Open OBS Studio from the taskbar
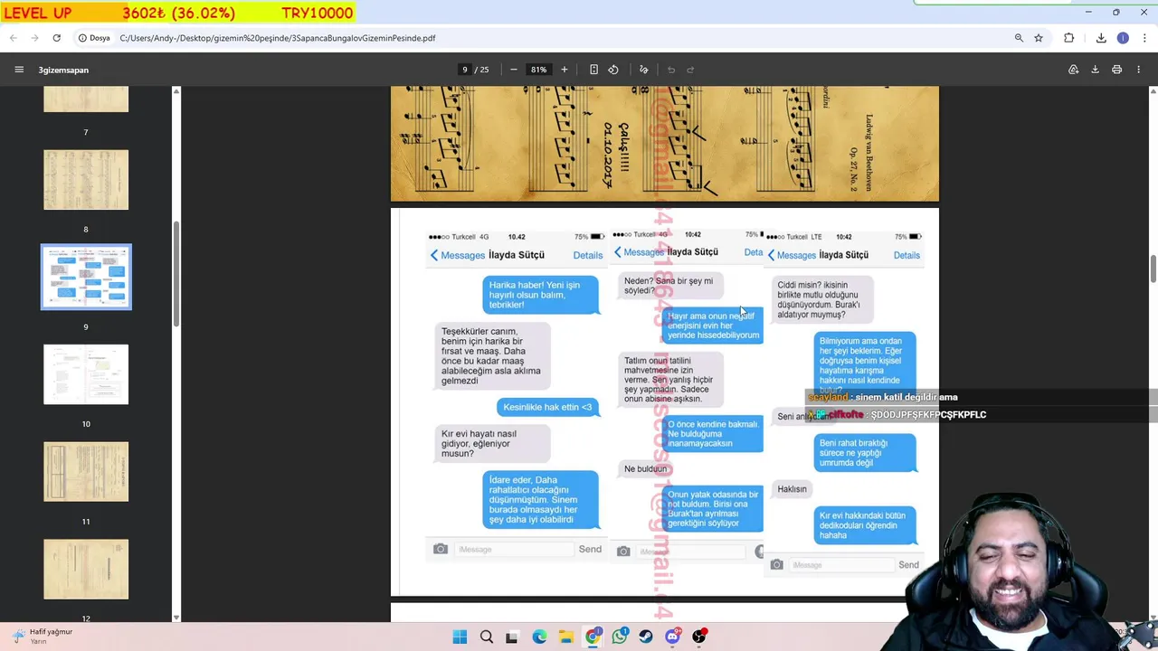 coord(699,637)
